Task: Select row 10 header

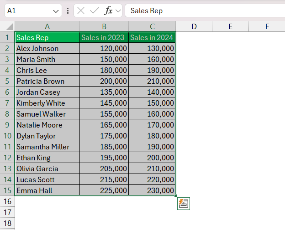Action: click(7, 136)
